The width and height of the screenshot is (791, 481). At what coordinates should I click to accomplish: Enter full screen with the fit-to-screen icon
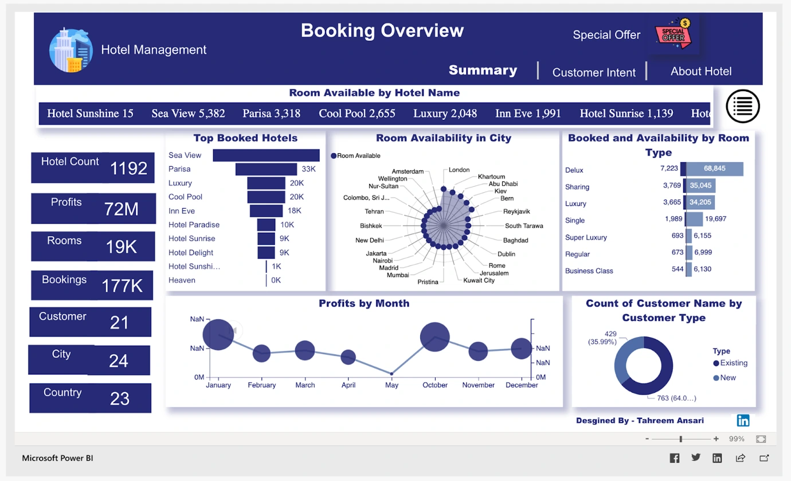tap(761, 439)
